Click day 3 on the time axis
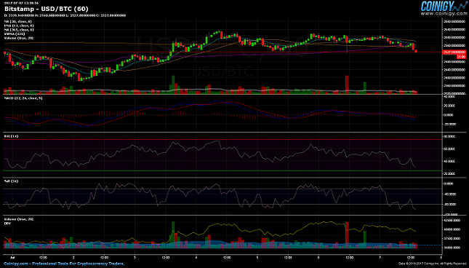This screenshot has width=469, height=268. point(135,257)
